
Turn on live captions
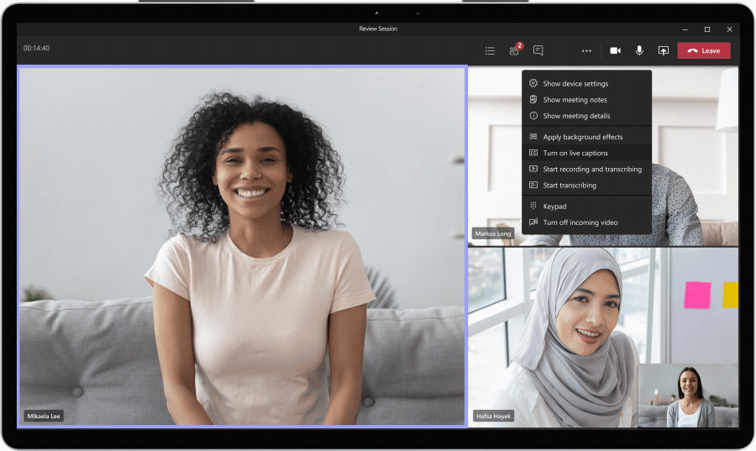tap(575, 153)
